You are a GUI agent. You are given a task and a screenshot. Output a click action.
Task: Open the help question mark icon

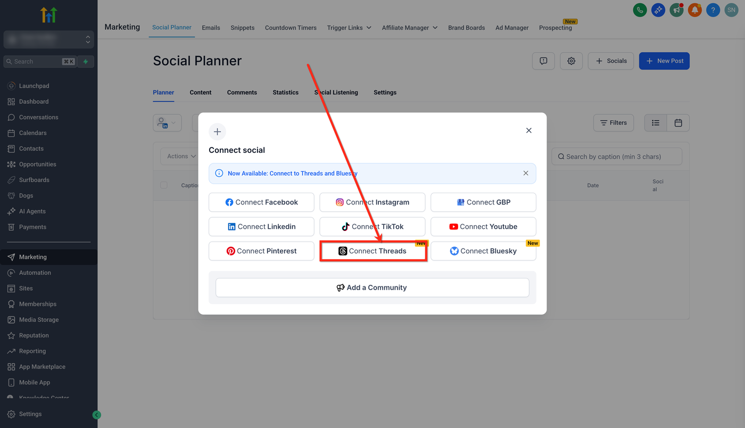pos(713,10)
